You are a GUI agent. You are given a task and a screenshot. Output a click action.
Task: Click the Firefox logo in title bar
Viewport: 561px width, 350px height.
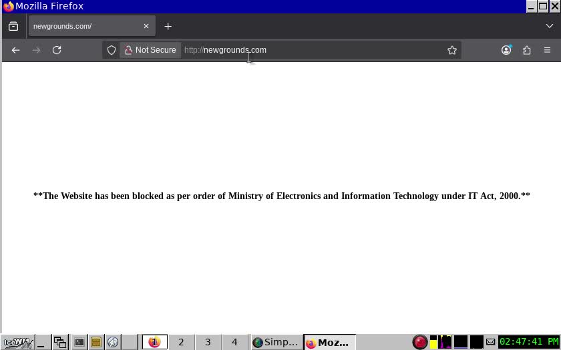point(8,7)
